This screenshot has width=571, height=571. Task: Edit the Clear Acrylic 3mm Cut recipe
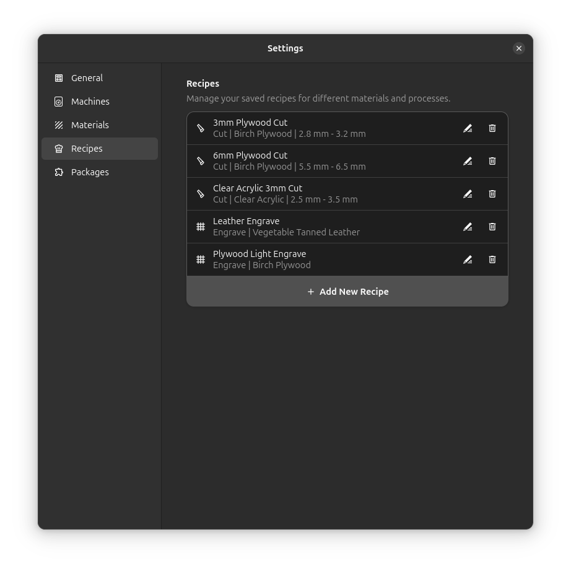(x=468, y=194)
